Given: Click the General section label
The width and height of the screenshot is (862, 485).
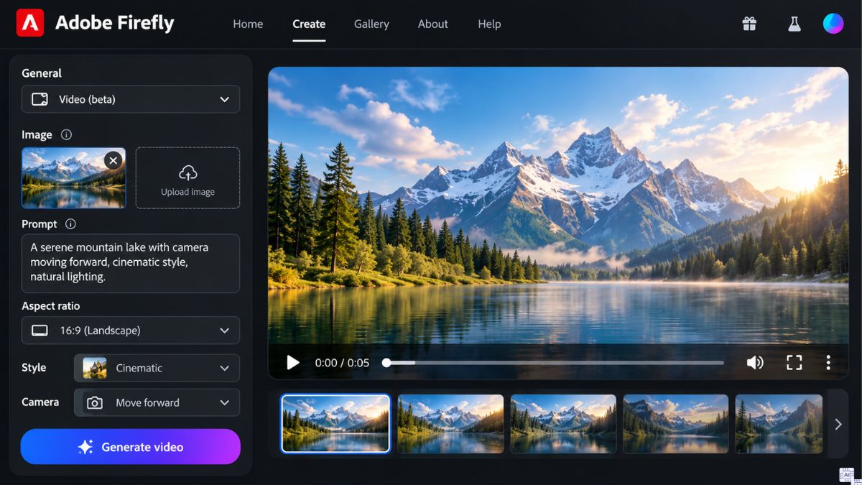Looking at the screenshot, I should point(42,73).
